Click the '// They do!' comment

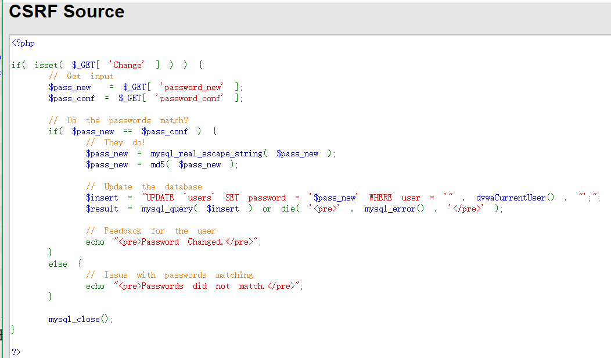(x=116, y=142)
